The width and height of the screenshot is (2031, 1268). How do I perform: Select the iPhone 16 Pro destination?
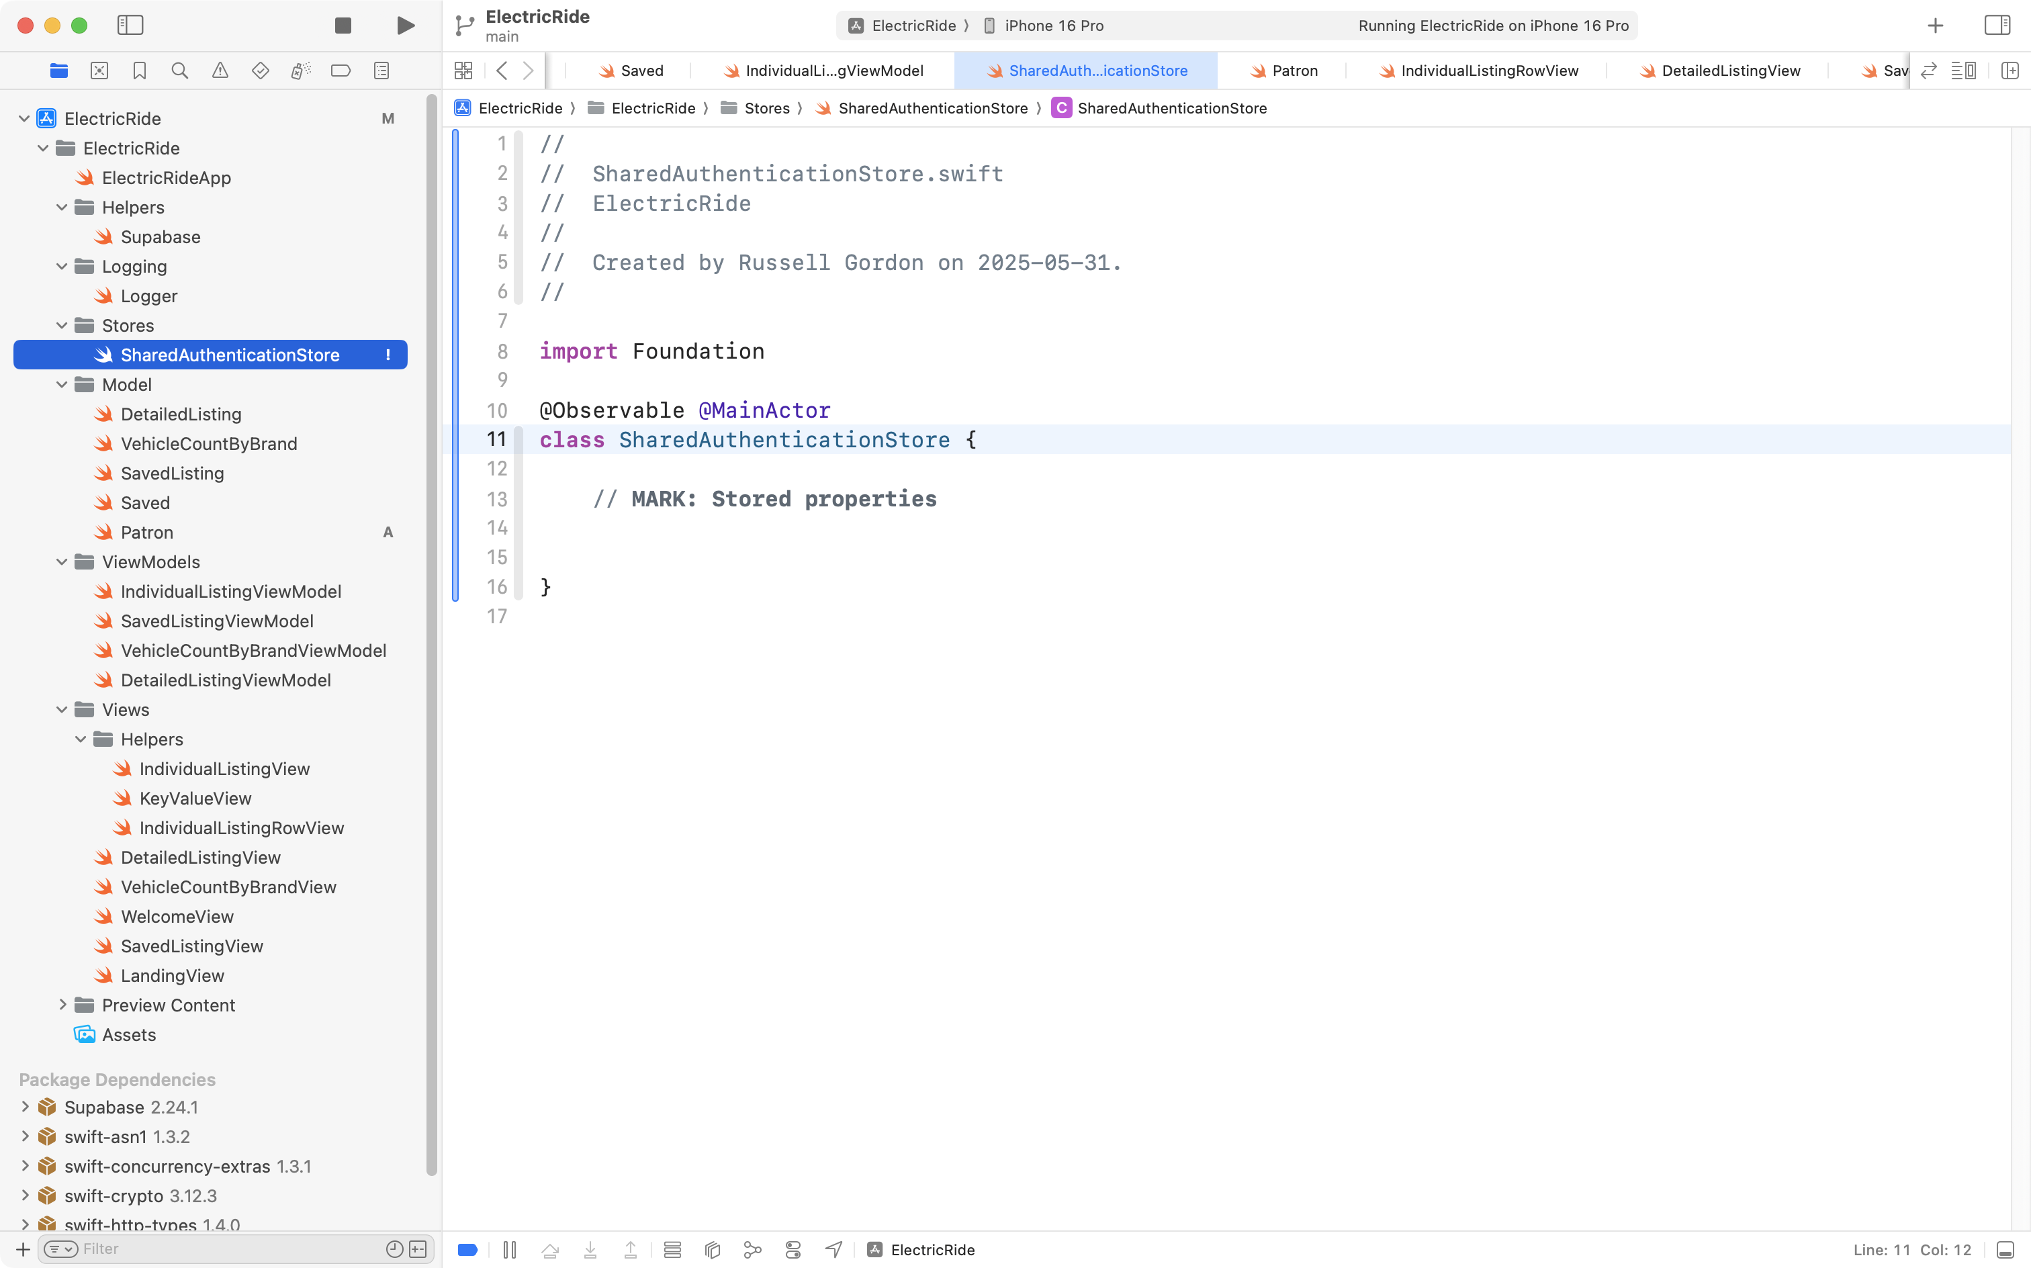click(x=1053, y=25)
